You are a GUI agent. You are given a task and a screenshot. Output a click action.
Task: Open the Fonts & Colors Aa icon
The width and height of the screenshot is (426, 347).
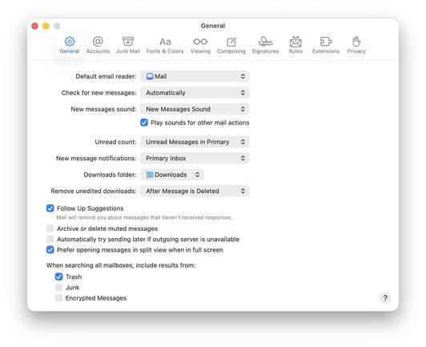coord(165,42)
